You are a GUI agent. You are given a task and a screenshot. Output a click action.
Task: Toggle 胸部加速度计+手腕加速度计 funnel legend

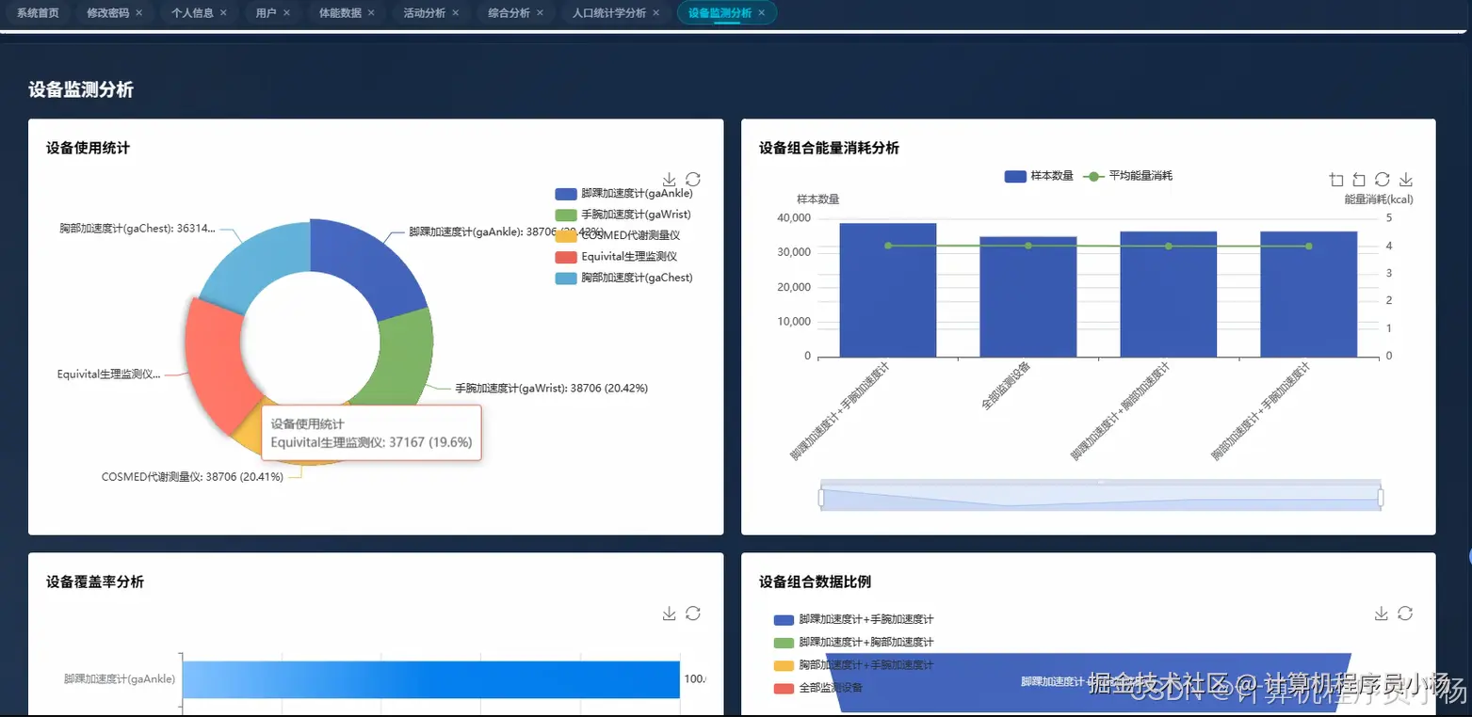[x=853, y=665]
